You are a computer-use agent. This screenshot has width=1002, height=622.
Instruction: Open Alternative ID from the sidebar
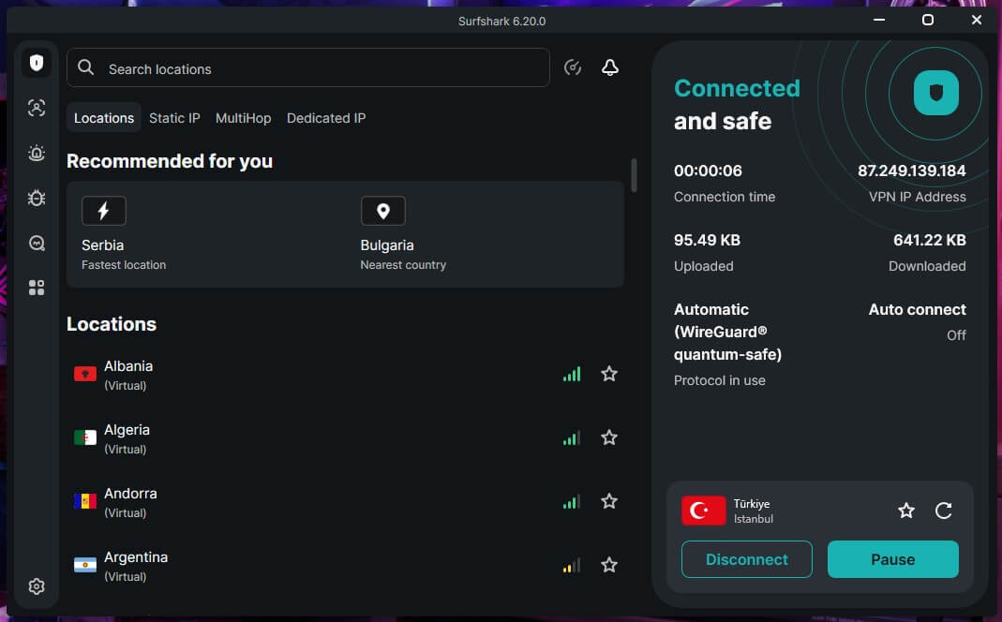pos(37,108)
